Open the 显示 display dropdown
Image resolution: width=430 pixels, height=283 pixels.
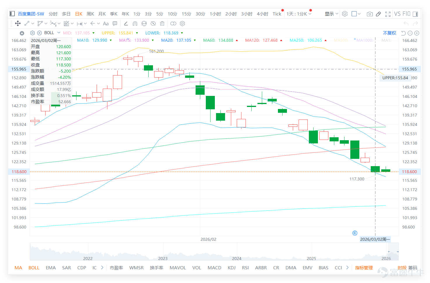point(332,14)
